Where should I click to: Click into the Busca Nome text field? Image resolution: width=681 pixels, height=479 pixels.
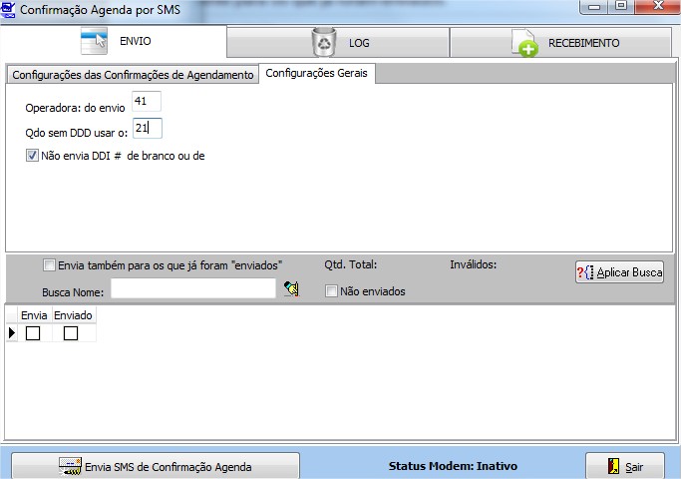tap(192, 288)
